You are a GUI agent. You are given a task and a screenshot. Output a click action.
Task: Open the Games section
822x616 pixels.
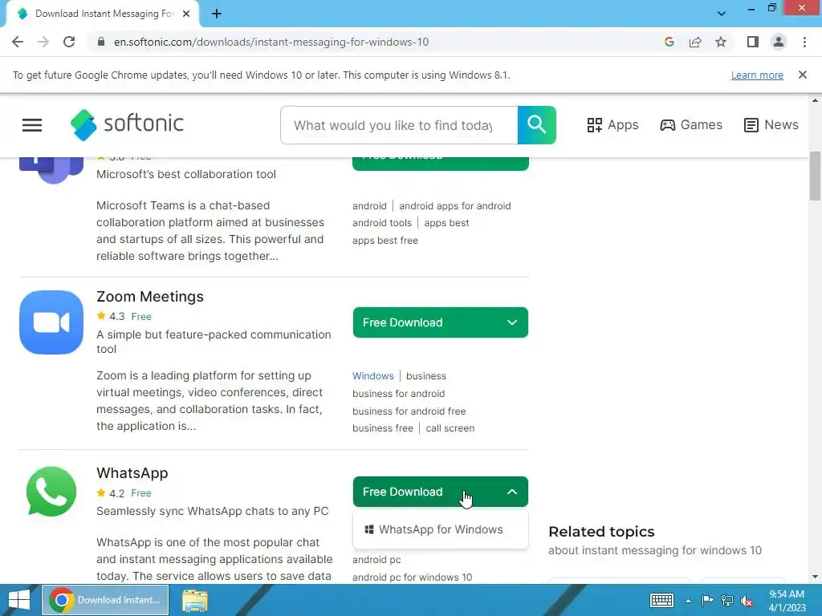coord(691,124)
